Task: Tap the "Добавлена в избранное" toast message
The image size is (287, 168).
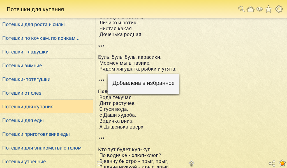Action: 143,83
